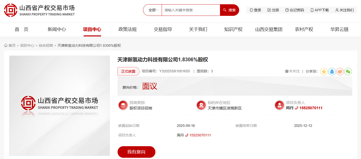
Task: Open the APP下载 download link
Action: pyautogui.click(x=320, y=10)
